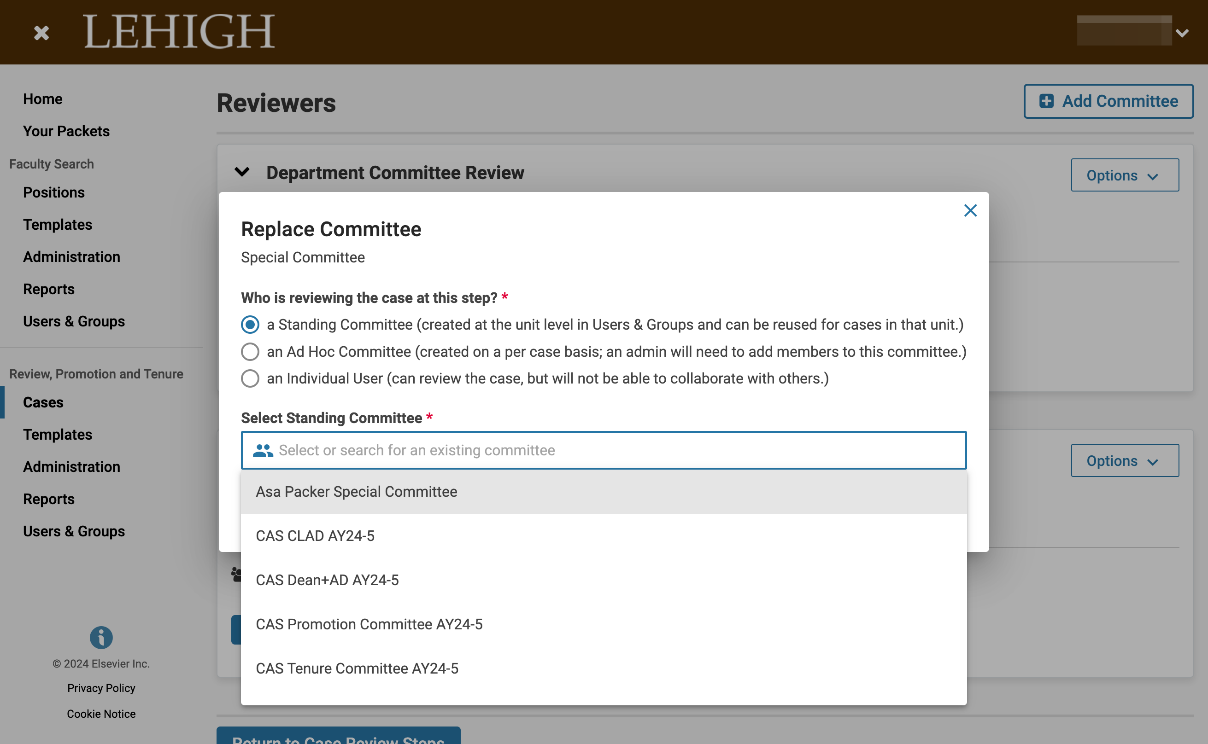Open Administration under Review, Promotion and Tenure
The image size is (1208, 744).
[71, 467]
